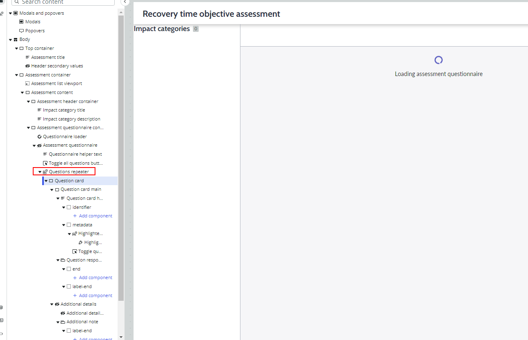Collapse the Top container node
Image resolution: width=528 pixels, height=340 pixels.
[16, 48]
